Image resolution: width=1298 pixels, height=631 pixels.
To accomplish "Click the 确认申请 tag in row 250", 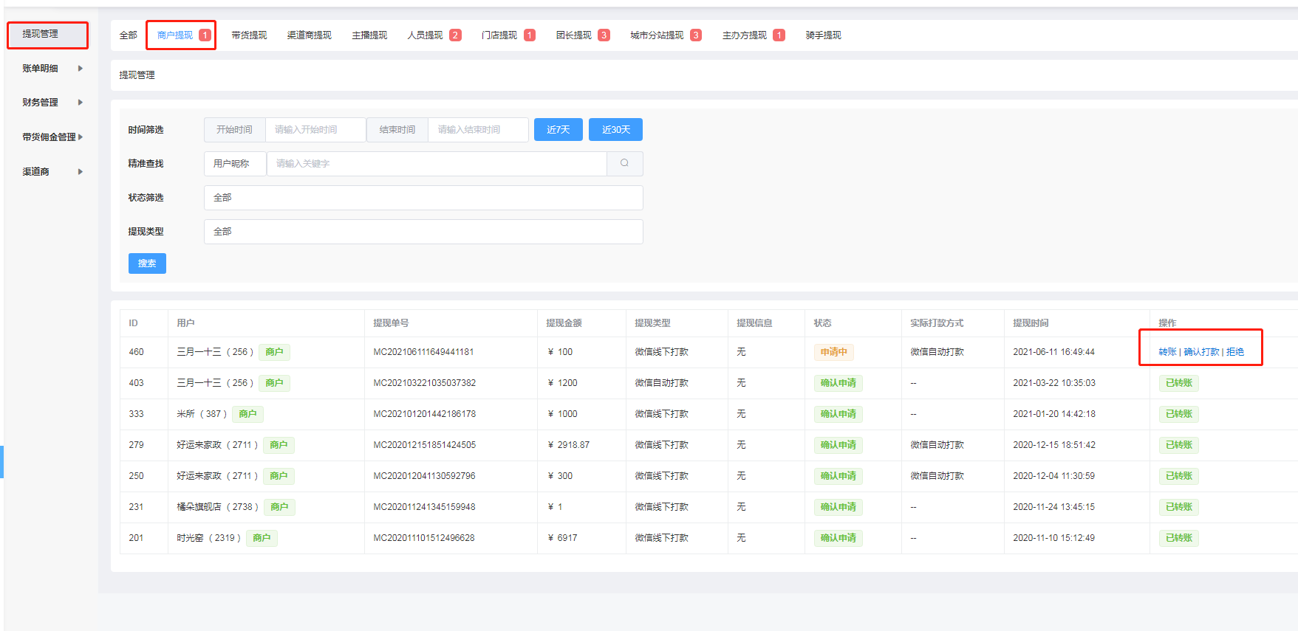I will 838,476.
